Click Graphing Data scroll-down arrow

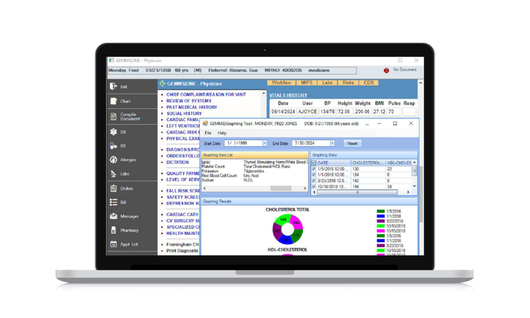415,186
